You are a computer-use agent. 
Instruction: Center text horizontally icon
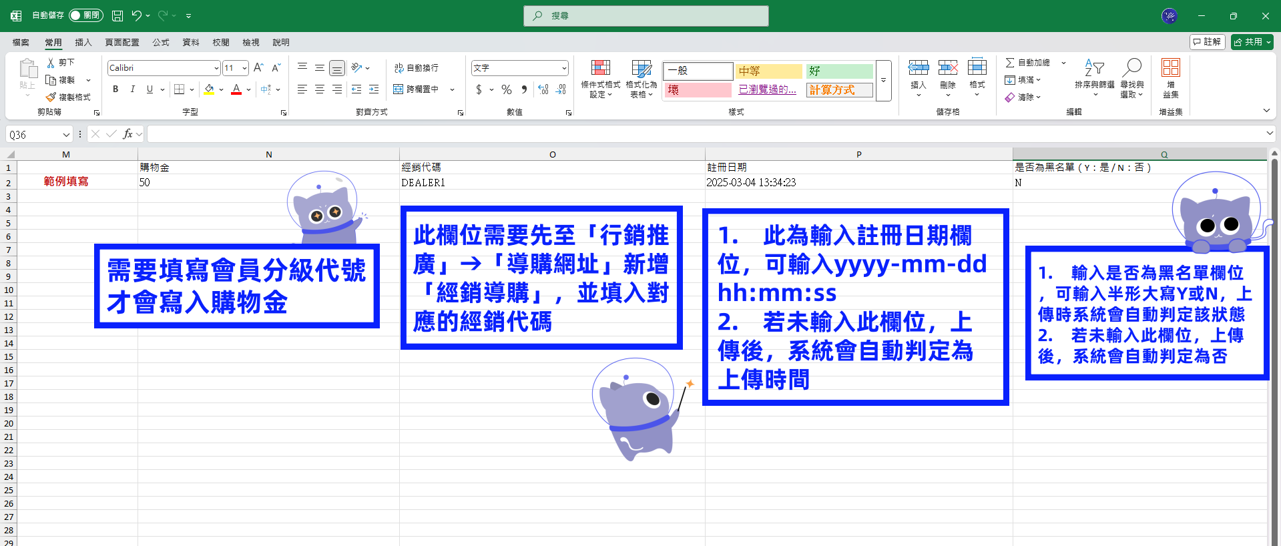coord(320,89)
